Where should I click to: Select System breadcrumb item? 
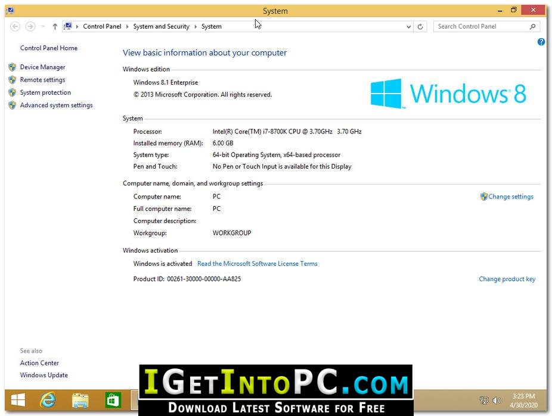(x=212, y=26)
